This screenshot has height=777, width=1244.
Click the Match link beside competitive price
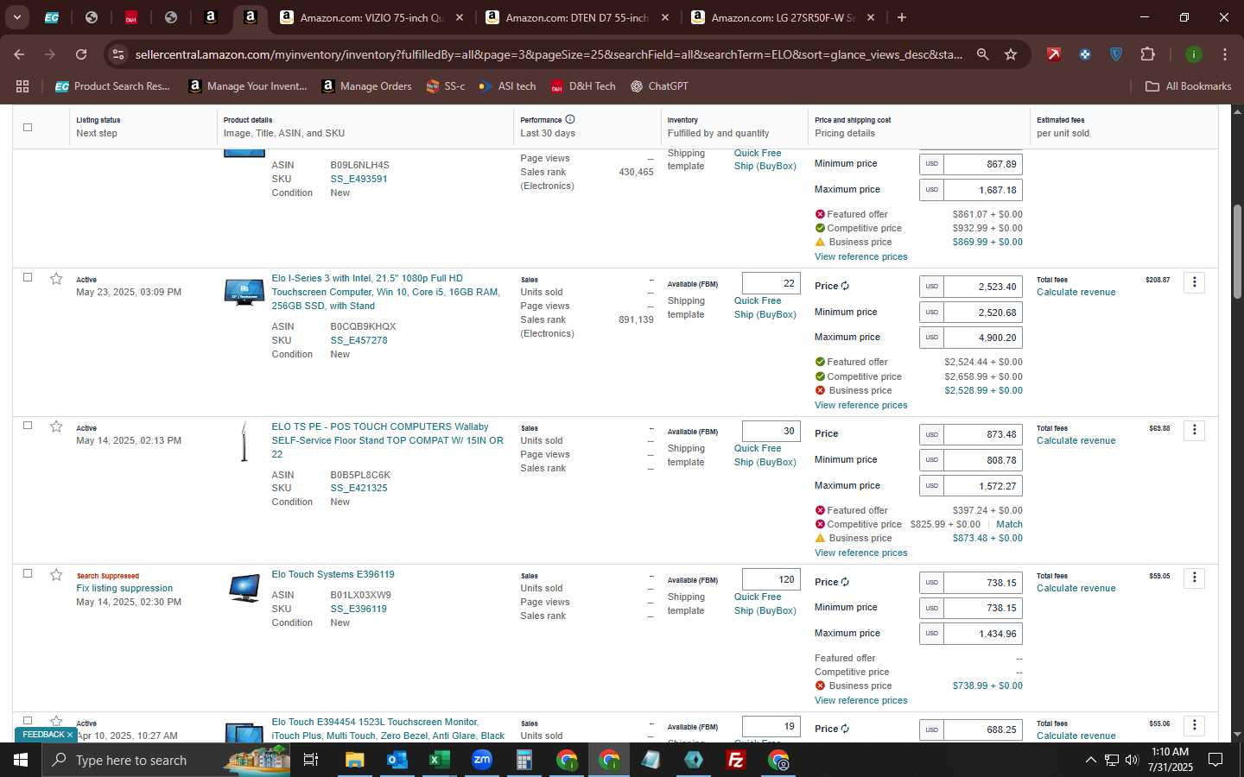(1009, 524)
